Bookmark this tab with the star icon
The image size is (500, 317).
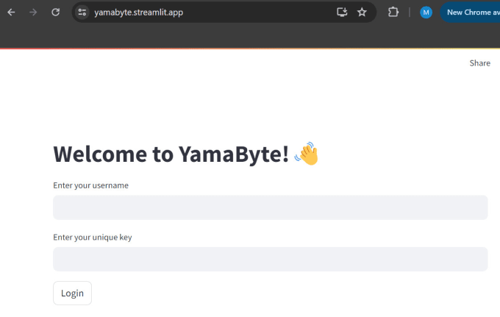coord(362,13)
